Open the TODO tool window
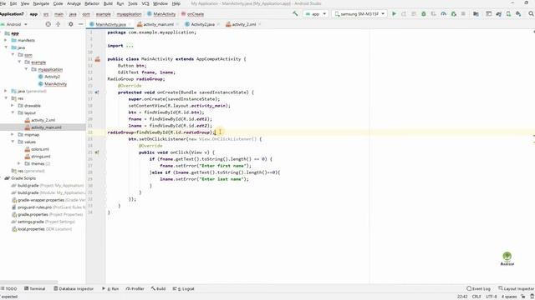535x300 pixels. click(x=8, y=289)
